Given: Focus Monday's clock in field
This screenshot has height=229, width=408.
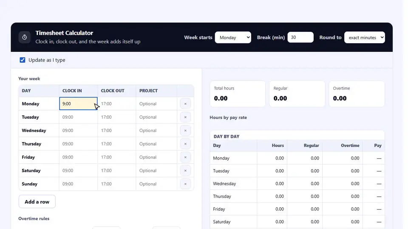Looking at the screenshot, I should click(x=78, y=103).
